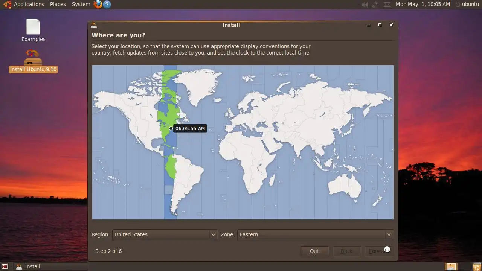Open the Places menu
Viewport: 482px width, 271px height.
click(x=58, y=5)
